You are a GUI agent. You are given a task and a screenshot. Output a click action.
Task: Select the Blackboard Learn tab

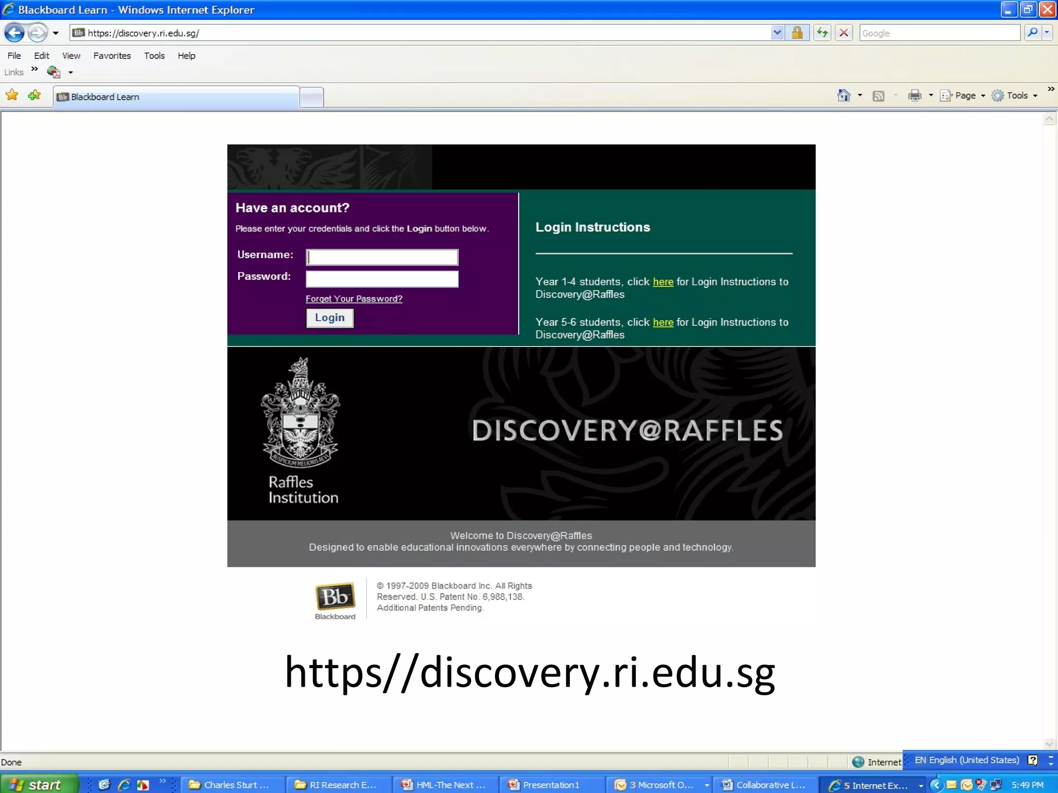176,97
